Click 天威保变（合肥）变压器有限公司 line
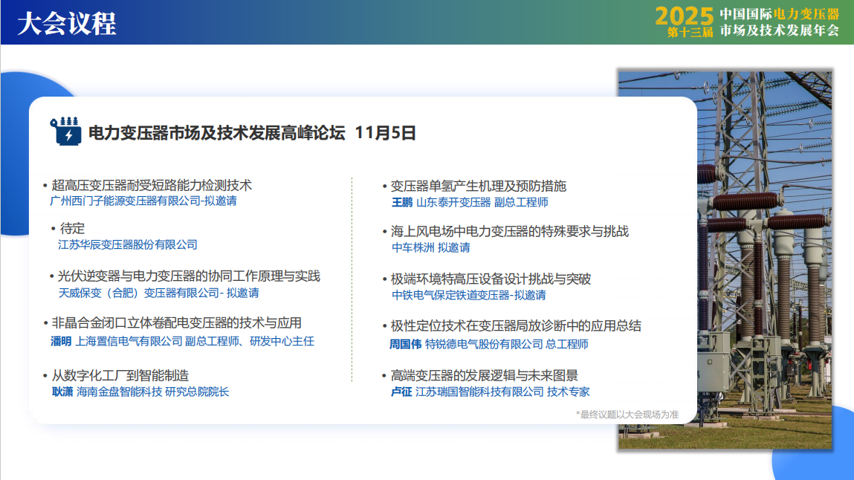Image resolution: width=854 pixels, height=480 pixels. coord(158,293)
